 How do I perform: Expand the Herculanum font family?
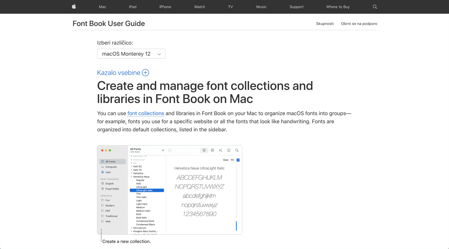click(131, 228)
